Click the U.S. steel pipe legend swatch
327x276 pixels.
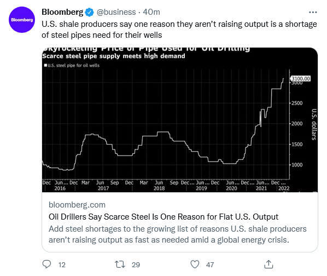tap(45, 65)
